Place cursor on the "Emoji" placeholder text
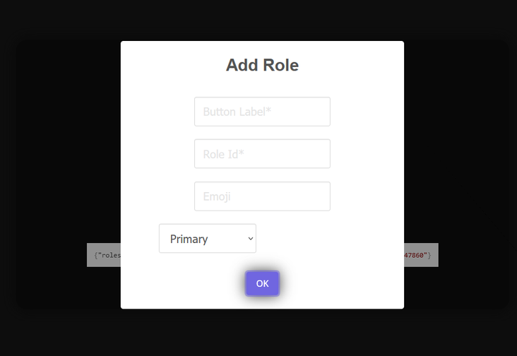 [x=217, y=196]
